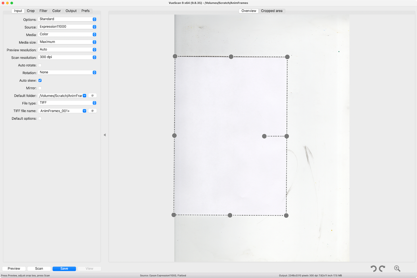Click inside the scanned page preview crop area
This screenshot has height=278, width=417.
point(231,136)
